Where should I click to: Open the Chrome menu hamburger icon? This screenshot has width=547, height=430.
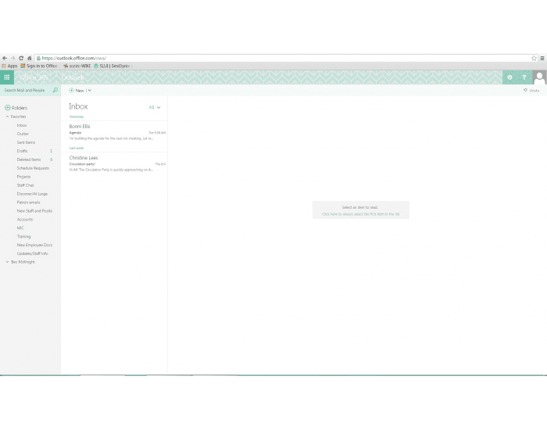pyautogui.click(x=542, y=59)
